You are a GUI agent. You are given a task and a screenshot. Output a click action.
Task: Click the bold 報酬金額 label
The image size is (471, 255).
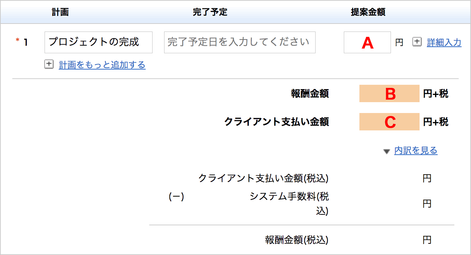[310, 94]
